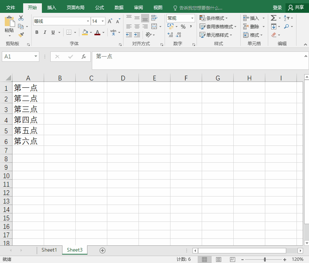This screenshot has height=263, width=309.
Task: Open 文件 menu
Action: pyautogui.click(x=11, y=8)
